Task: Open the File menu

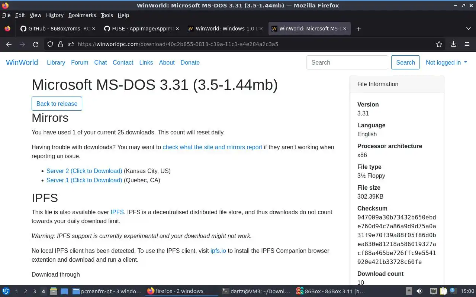Action: point(6,15)
